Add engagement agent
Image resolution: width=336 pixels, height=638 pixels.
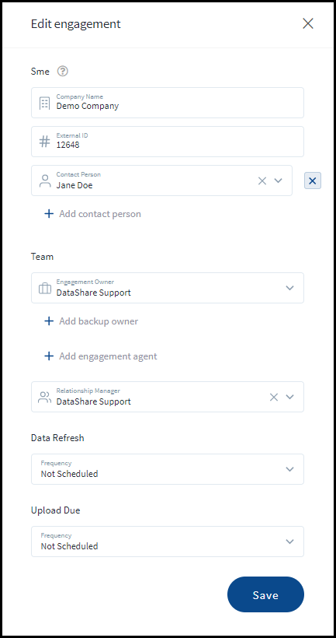(100, 356)
